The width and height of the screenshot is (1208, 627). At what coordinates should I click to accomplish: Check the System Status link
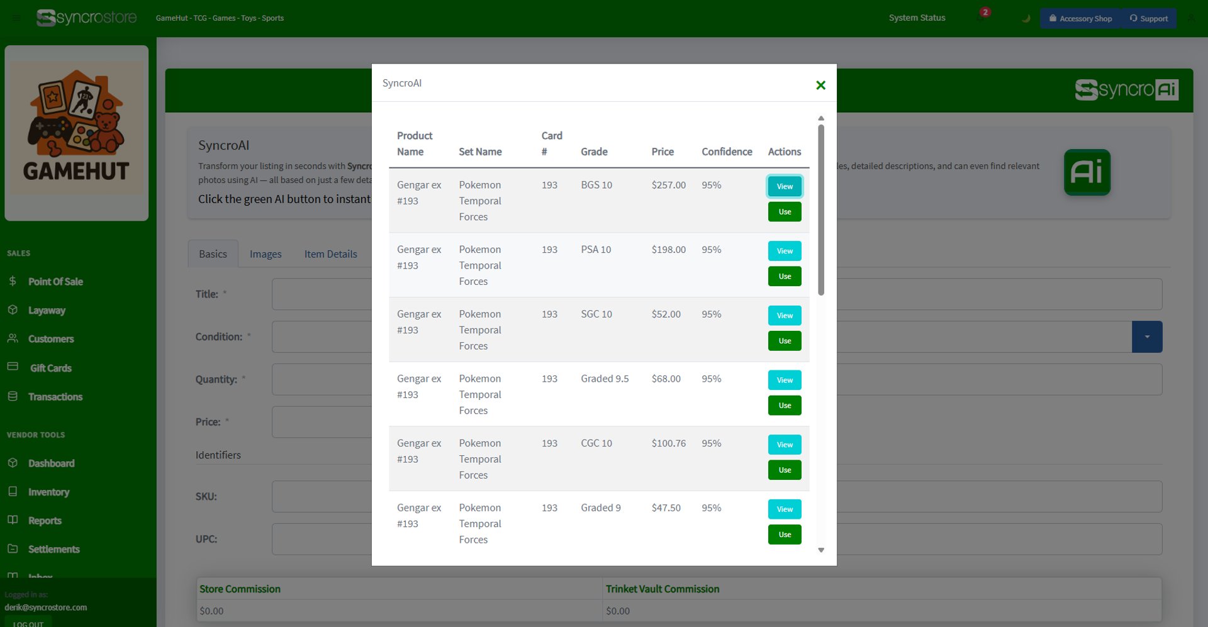coord(917,18)
